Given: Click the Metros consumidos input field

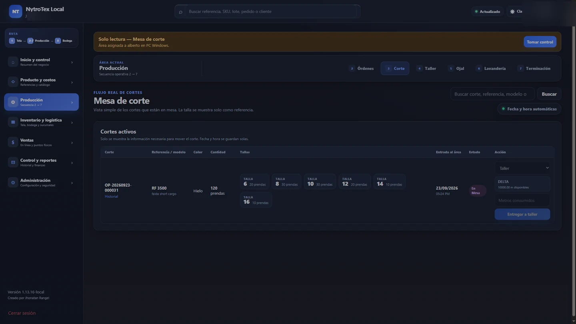Looking at the screenshot, I should tap(522, 200).
